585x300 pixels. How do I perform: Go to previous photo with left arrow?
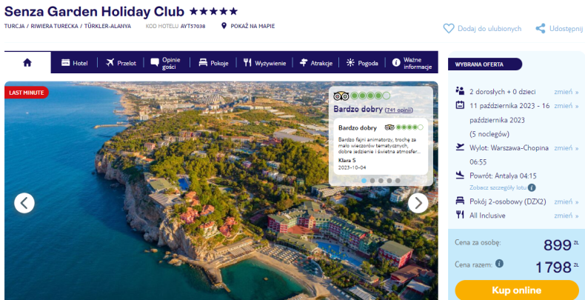click(x=24, y=203)
